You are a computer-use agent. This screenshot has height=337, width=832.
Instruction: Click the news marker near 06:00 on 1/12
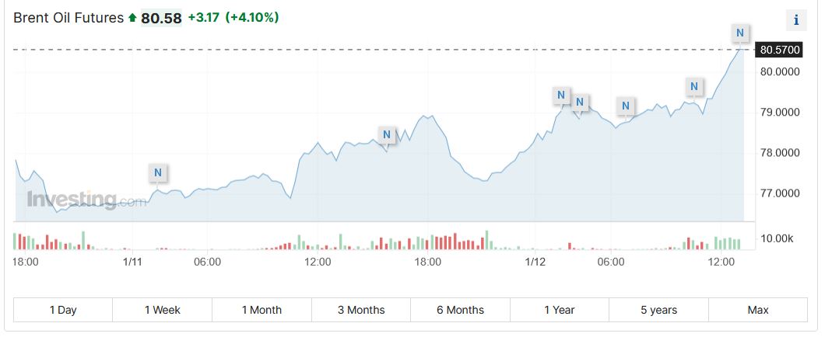coord(626,106)
